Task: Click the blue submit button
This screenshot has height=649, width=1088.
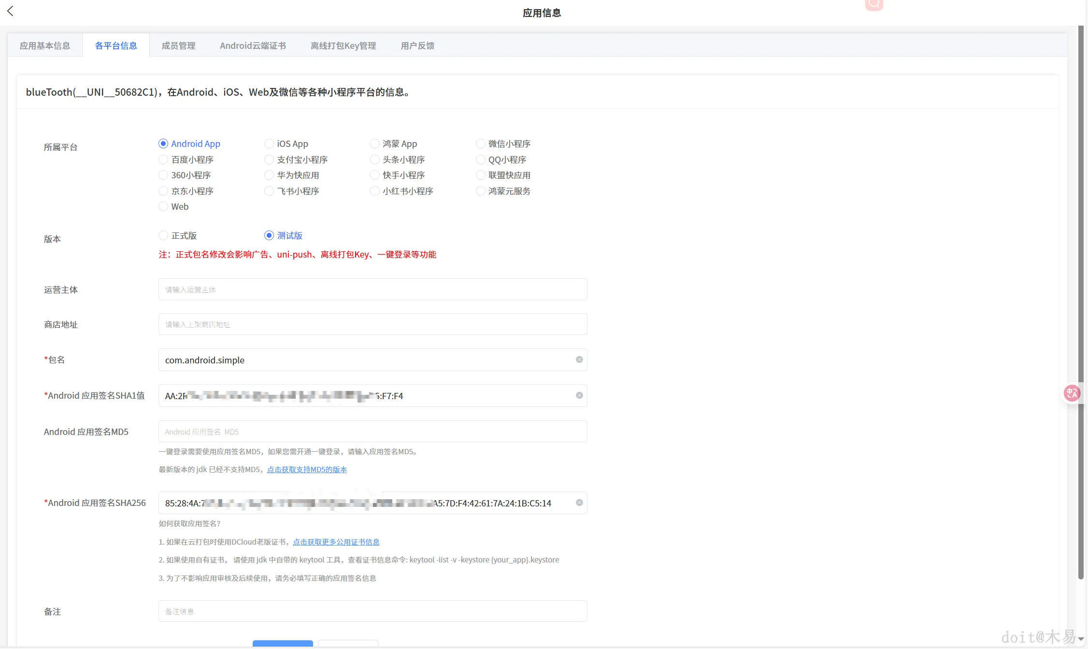Action: 283,643
